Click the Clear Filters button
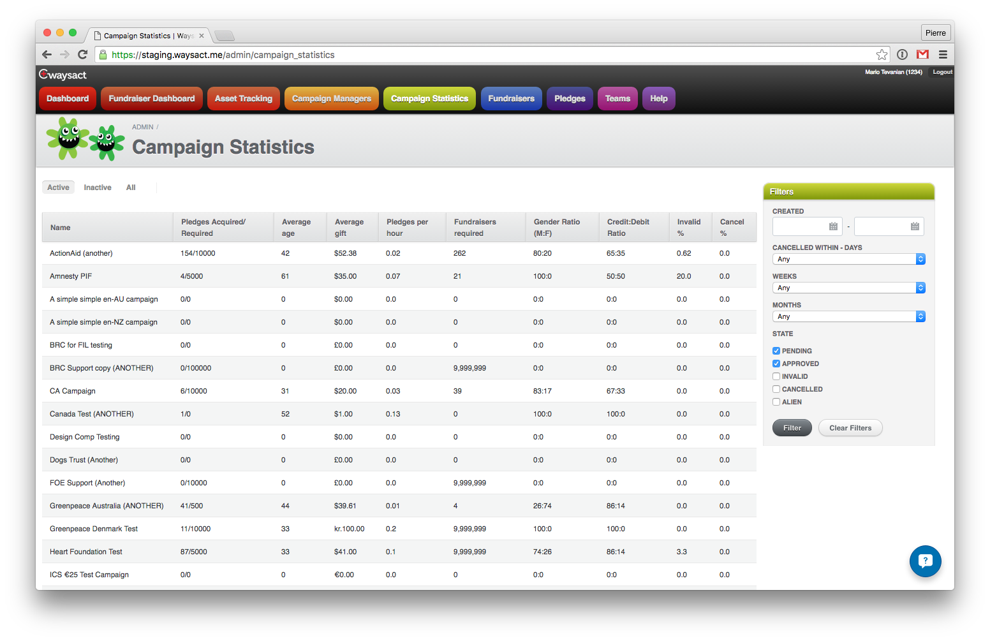 pos(850,428)
